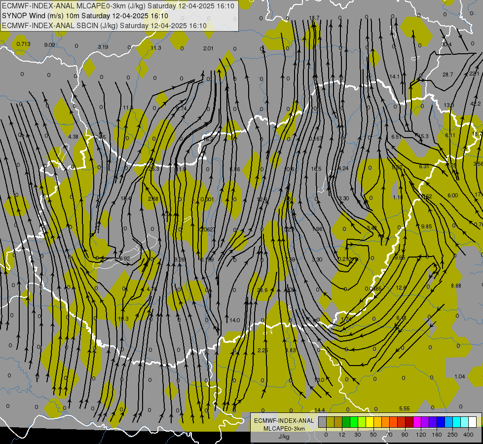Select the yellow legend swatch before 50
This screenshot has width=483, height=444.
coord(370,422)
